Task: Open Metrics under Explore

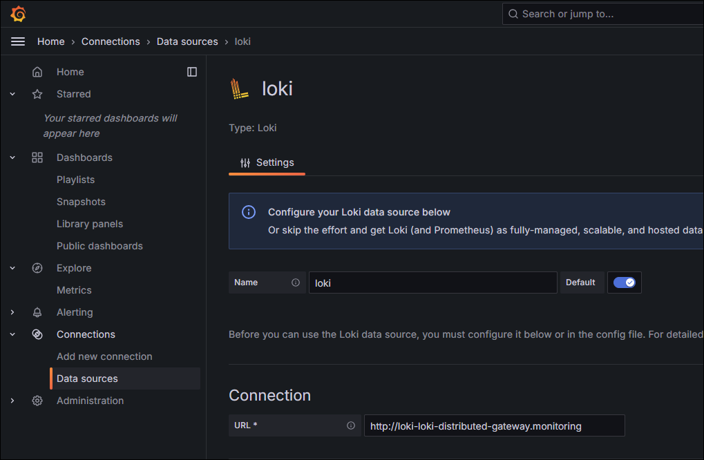Action: 74,290
